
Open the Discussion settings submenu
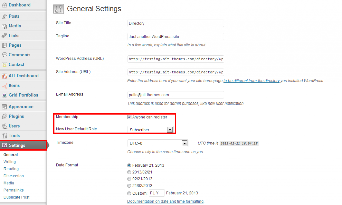[x=14, y=176]
